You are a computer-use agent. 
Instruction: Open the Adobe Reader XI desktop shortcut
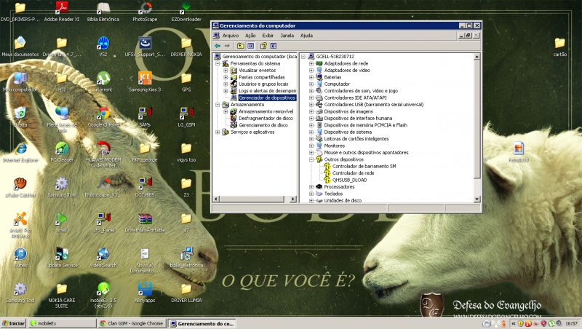click(x=62, y=12)
